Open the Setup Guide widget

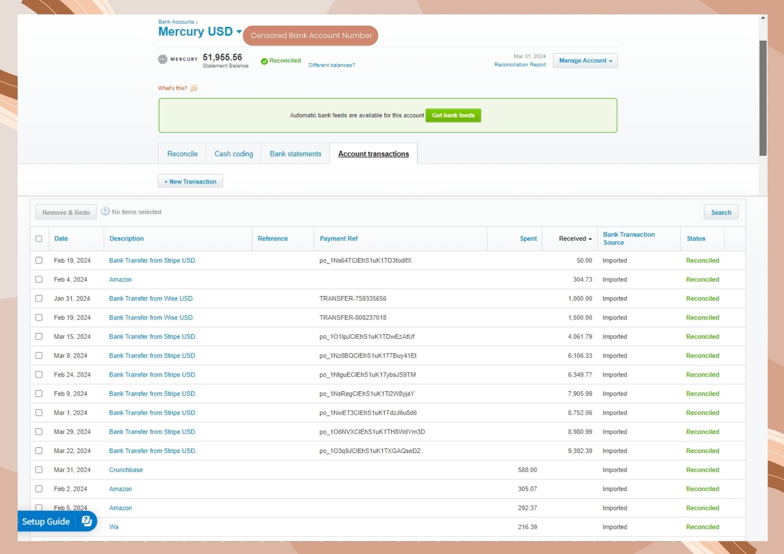click(x=57, y=521)
